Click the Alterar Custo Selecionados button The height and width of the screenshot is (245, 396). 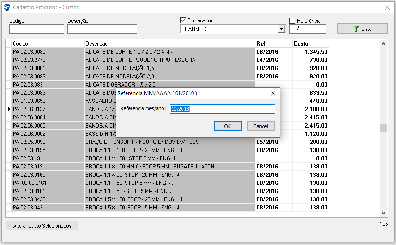[42, 226]
